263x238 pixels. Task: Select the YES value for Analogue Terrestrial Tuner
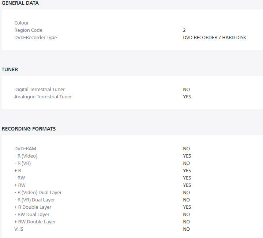[x=187, y=97]
